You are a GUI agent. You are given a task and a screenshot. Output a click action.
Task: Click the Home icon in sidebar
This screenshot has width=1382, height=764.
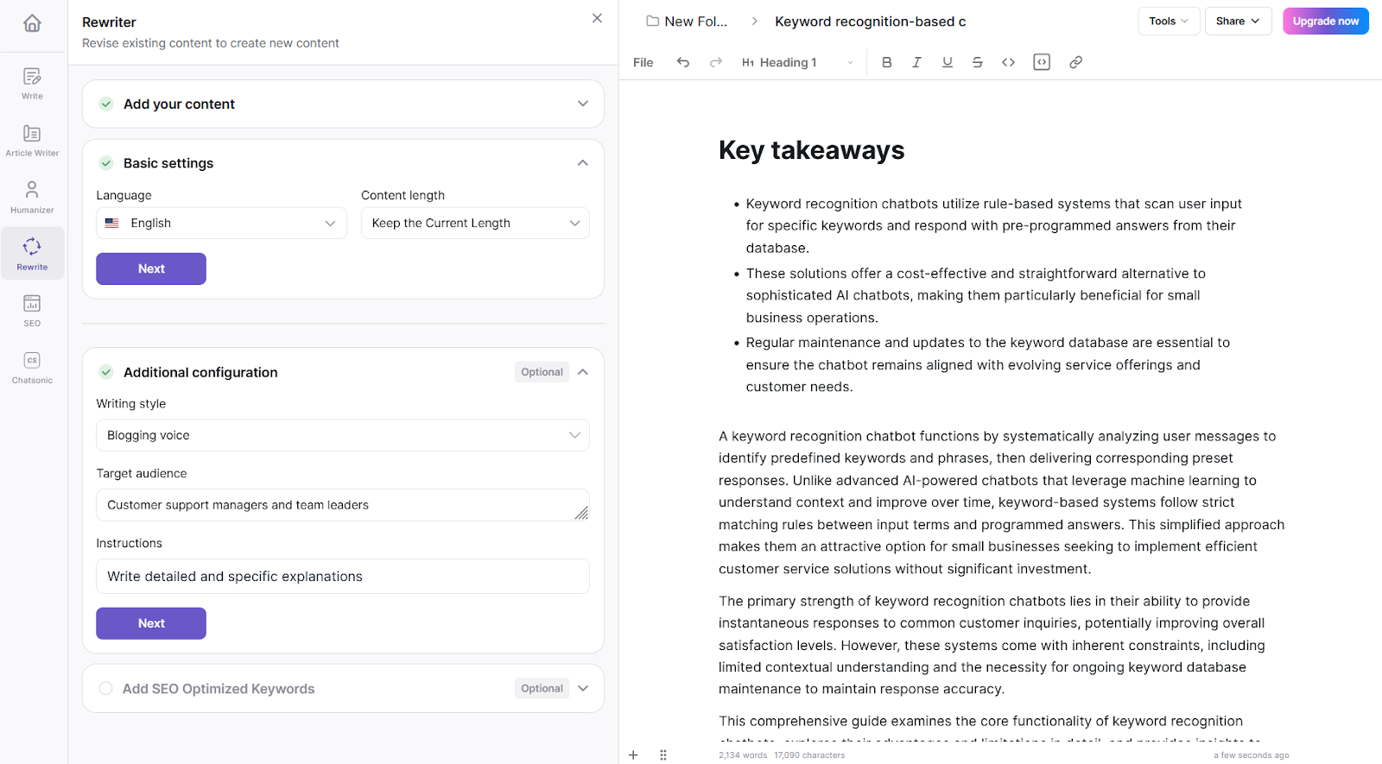[32, 23]
